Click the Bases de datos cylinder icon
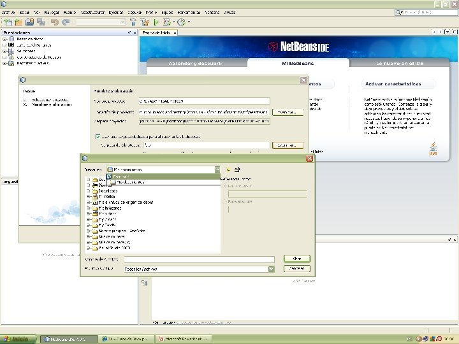Image resolution: width=459 pixels, height=344 pixels. (x=11, y=39)
